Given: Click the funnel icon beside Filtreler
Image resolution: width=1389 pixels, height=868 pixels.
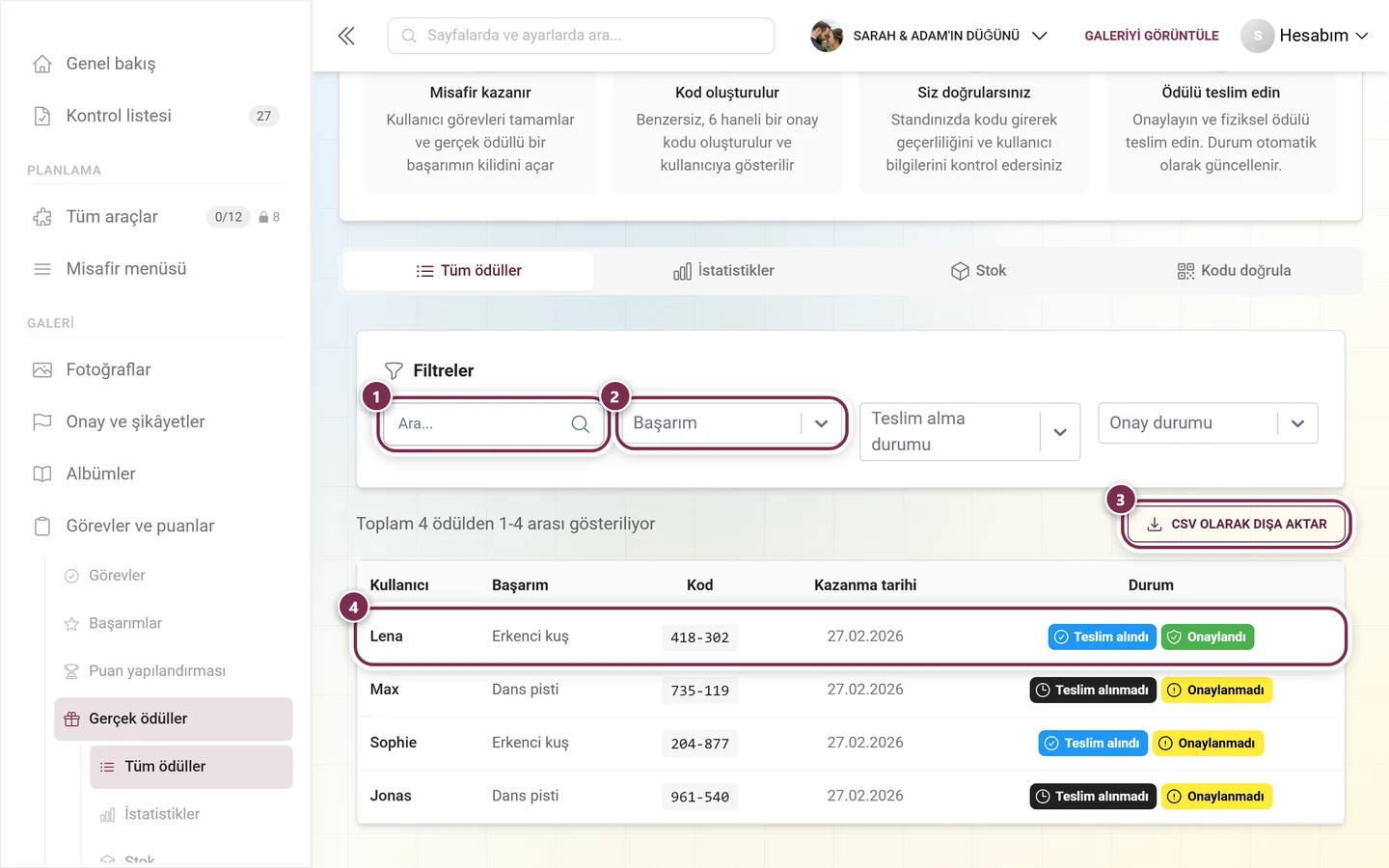Looking at the screenshot, I should pyautogui.click(x=394, y=370).
